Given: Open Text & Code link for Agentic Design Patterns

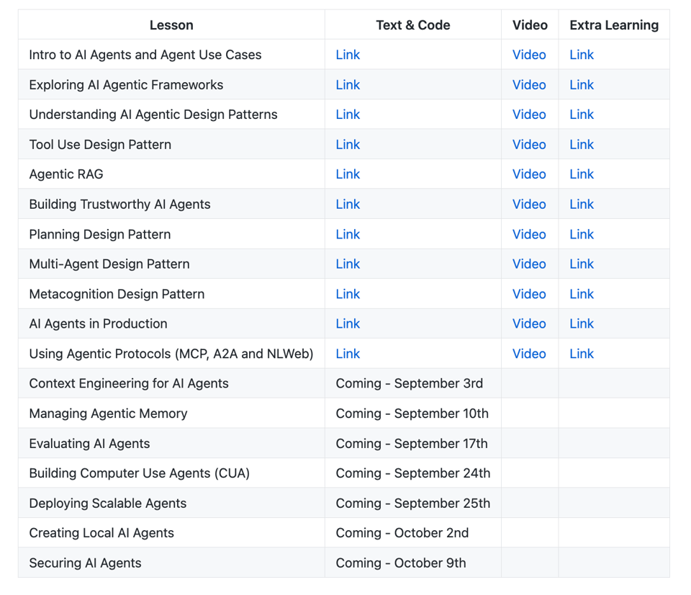Looking at the screenshot, I should pos(348,115).
